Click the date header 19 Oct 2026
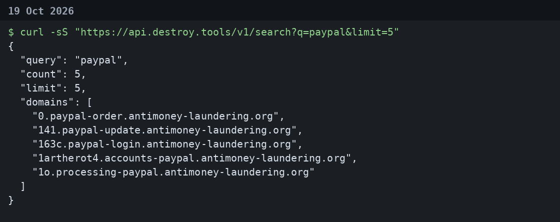 pyautogui.click(x=41, y=11)
